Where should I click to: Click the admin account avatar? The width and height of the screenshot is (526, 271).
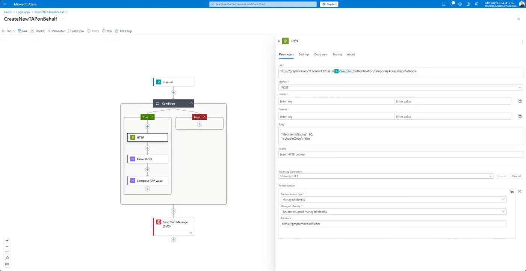(521, 4)
